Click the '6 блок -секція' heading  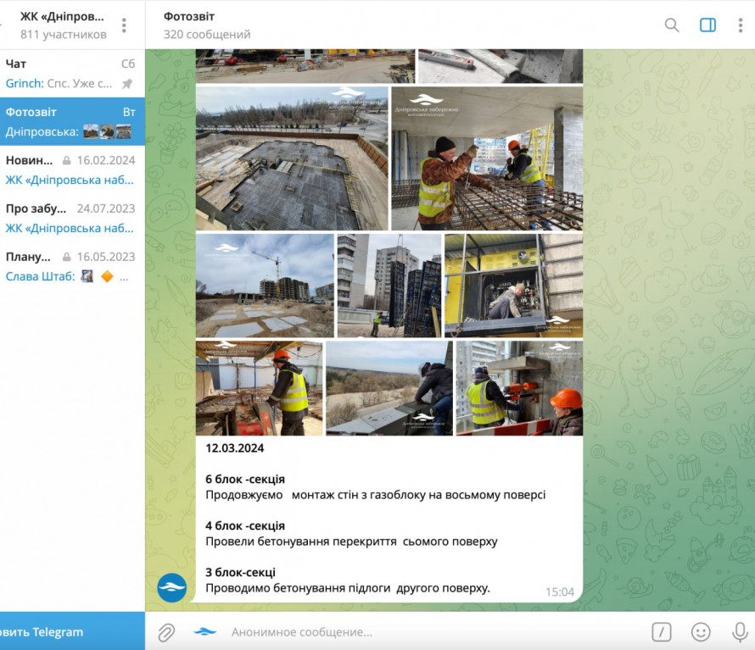click(x=245, y=479)
